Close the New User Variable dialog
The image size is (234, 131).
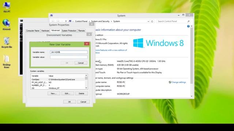pyautogui.click(x=87, y=44)
